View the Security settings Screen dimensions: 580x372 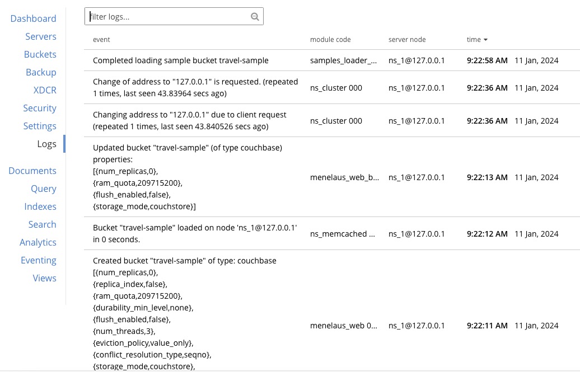[x=40, y=108]
